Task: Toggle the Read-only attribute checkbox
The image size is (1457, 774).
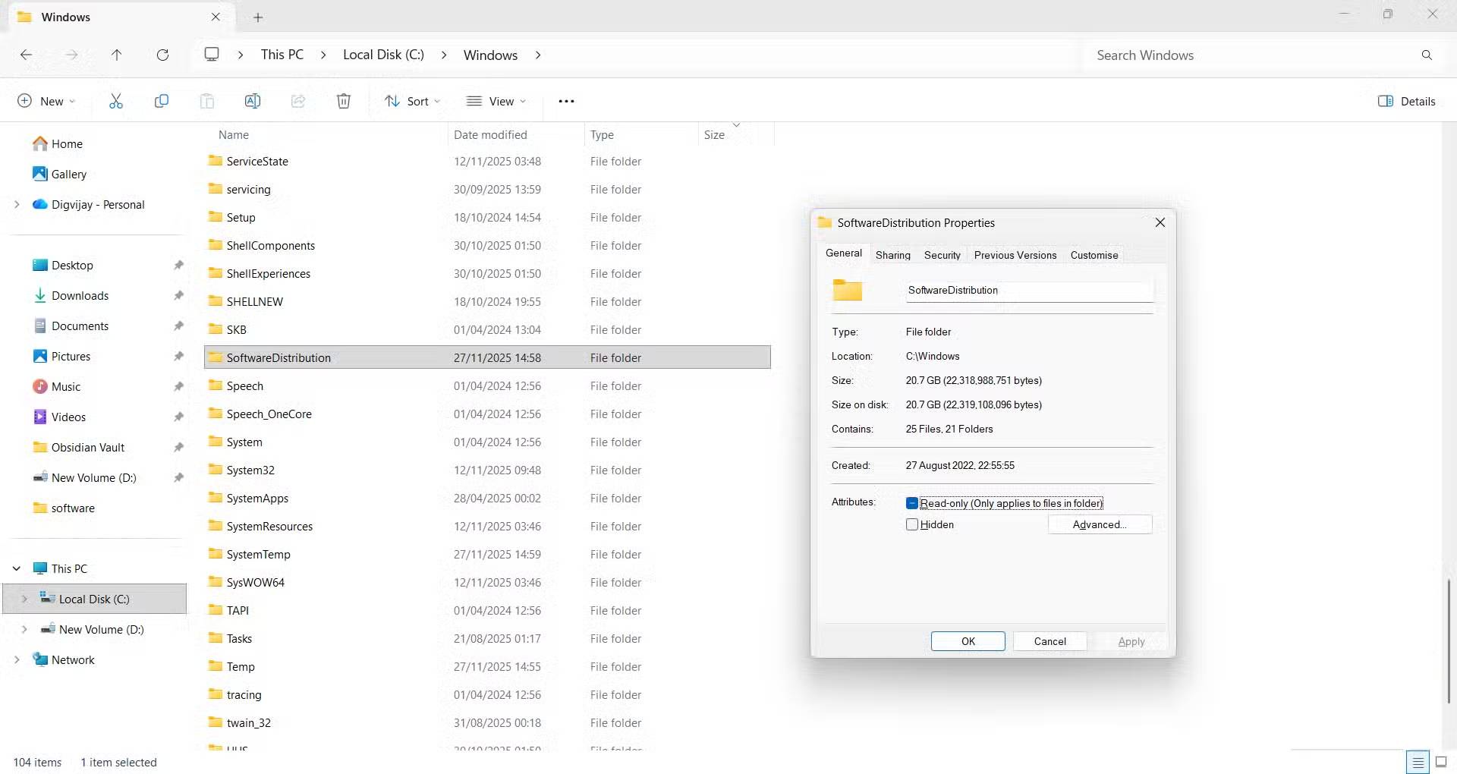Action: 912,503
